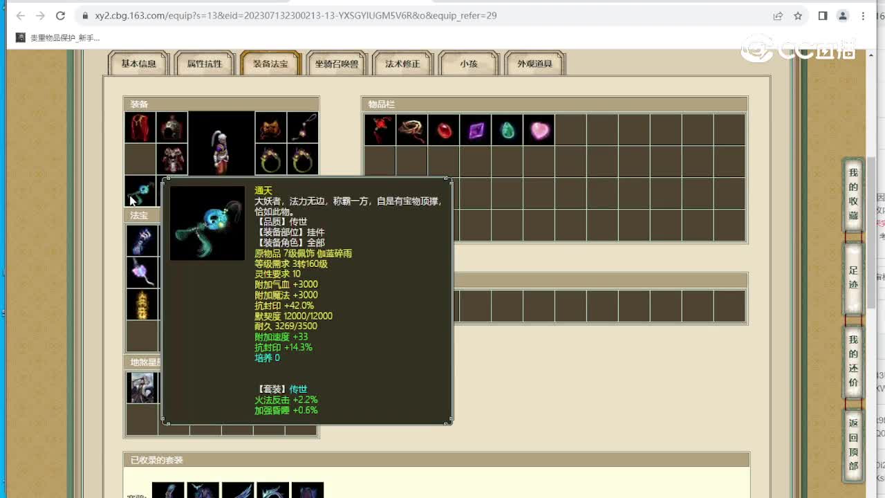
Task: Select the necklace pendant equipment icon
Action: point(303,127)
